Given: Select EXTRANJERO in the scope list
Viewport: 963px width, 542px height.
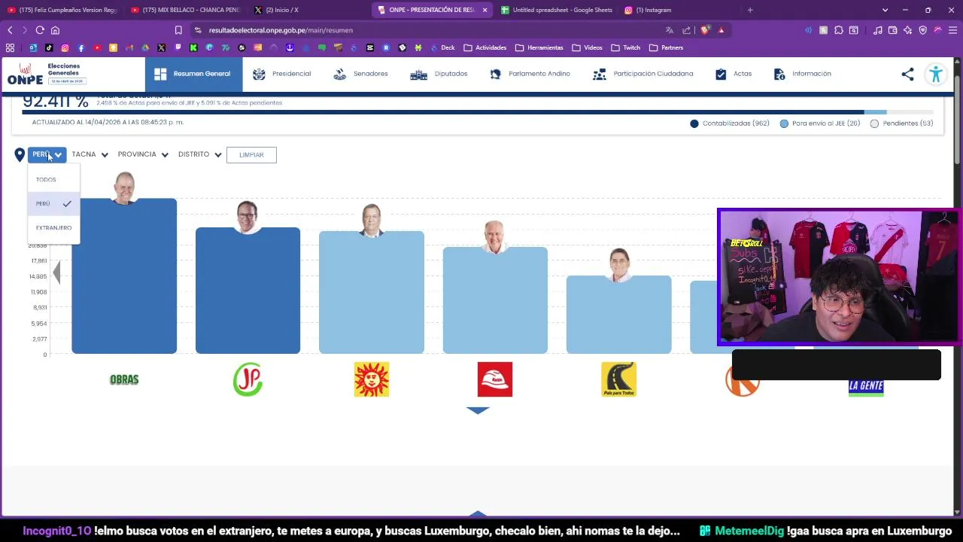Looking at the screenshot, I should (53, 228).
